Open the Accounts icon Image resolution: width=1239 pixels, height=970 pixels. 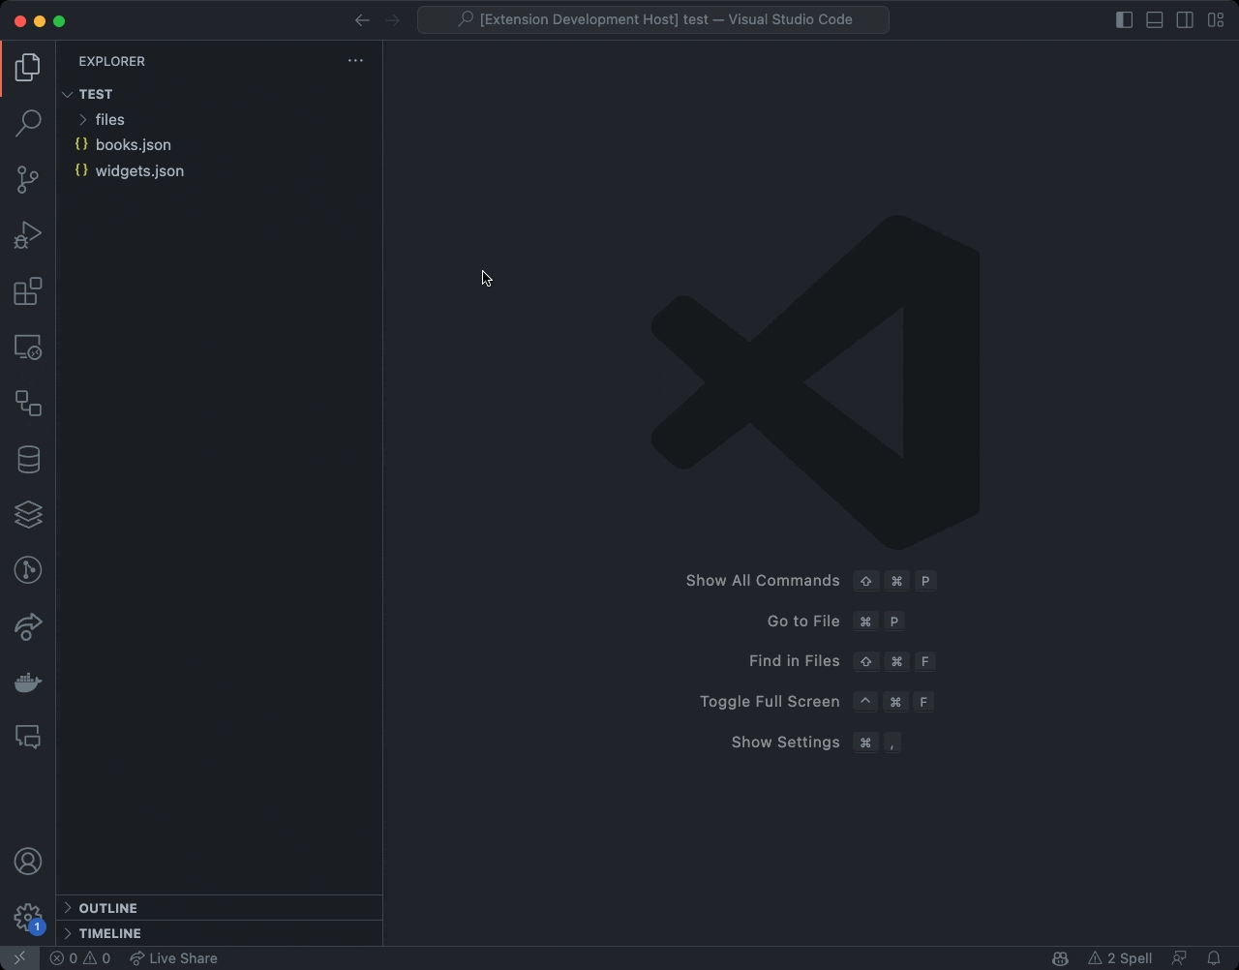[28, 862]
